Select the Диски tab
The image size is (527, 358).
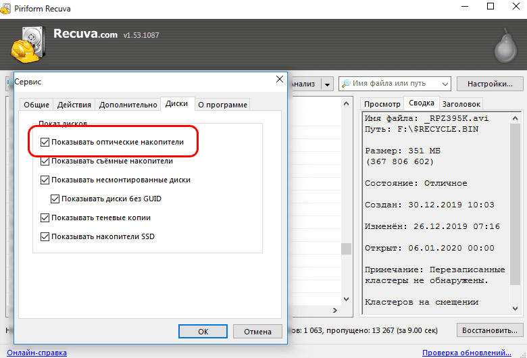click(176, 103)
